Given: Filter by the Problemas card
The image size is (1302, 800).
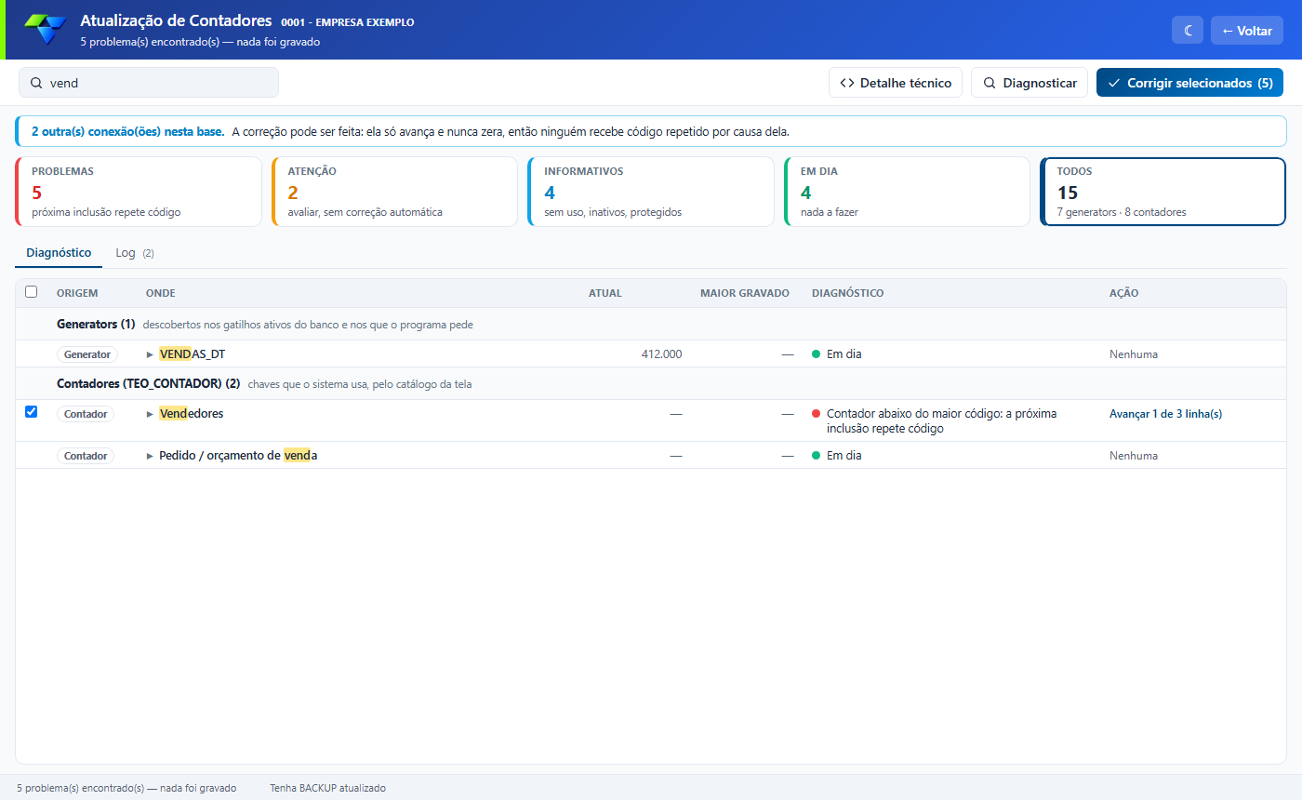Looking at the screenshot, I should tap(139, 192).
